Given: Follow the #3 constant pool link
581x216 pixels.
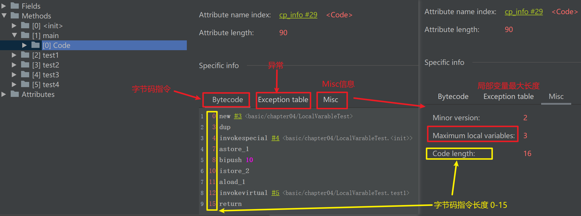Looking at the screenshot, I should tap(238, 116).
